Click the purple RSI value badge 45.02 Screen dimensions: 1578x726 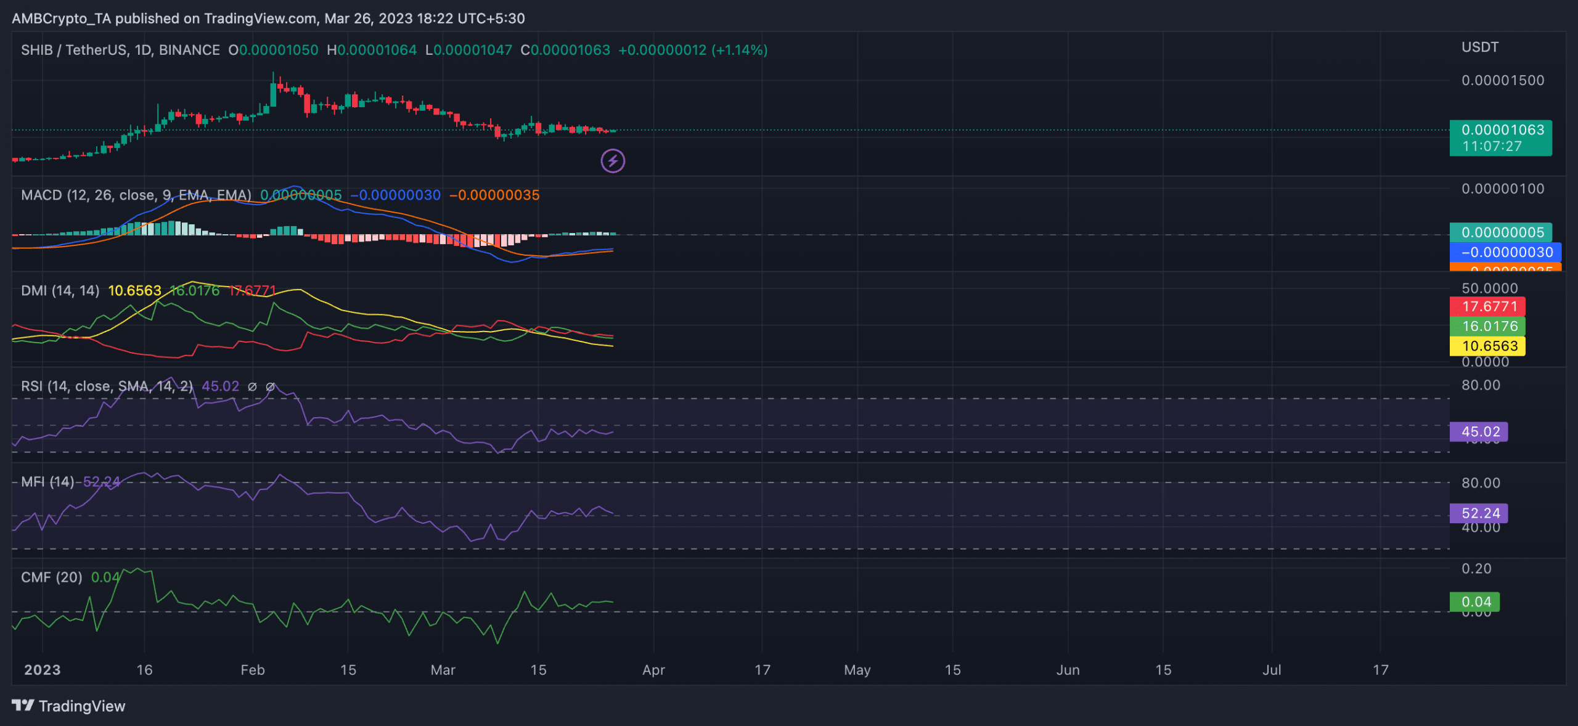pos(1478,432)
